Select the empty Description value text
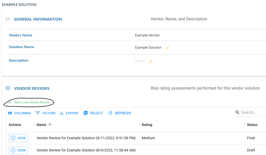Viewport: 266px width, 155px height. tap(140, 61)
